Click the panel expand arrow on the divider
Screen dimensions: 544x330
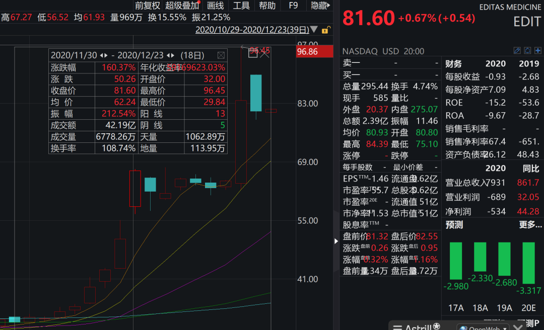[x=336, y=241]
